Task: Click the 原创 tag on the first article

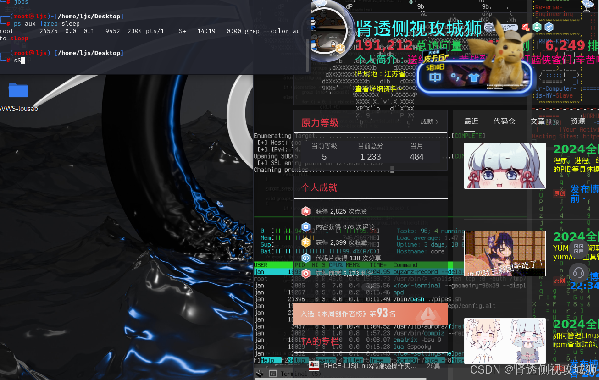Action: pyautogui.click(x=559, y=193)
